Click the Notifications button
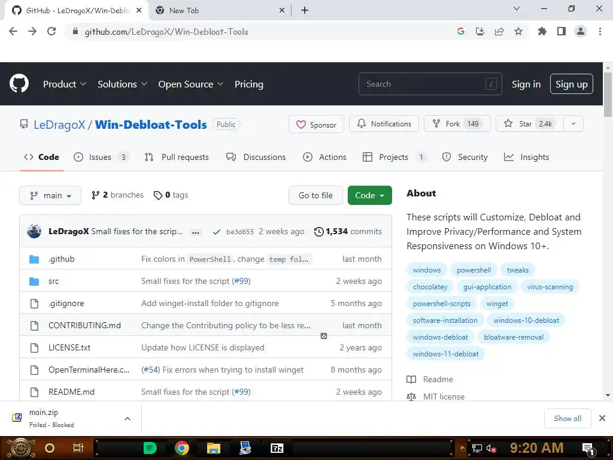The image size is (613, 460). coord(384,124)
